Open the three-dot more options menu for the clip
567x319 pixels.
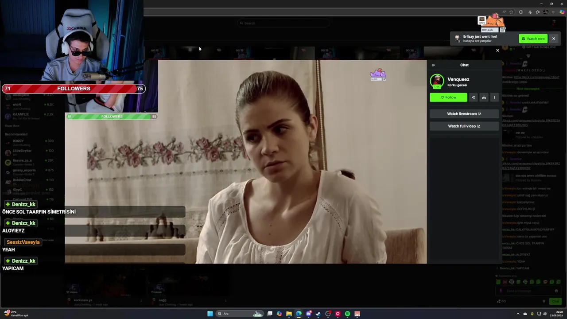pyautogui.click(x=494, y=97)
